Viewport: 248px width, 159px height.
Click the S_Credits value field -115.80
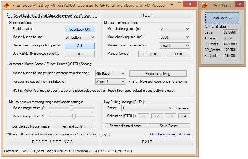231,56
